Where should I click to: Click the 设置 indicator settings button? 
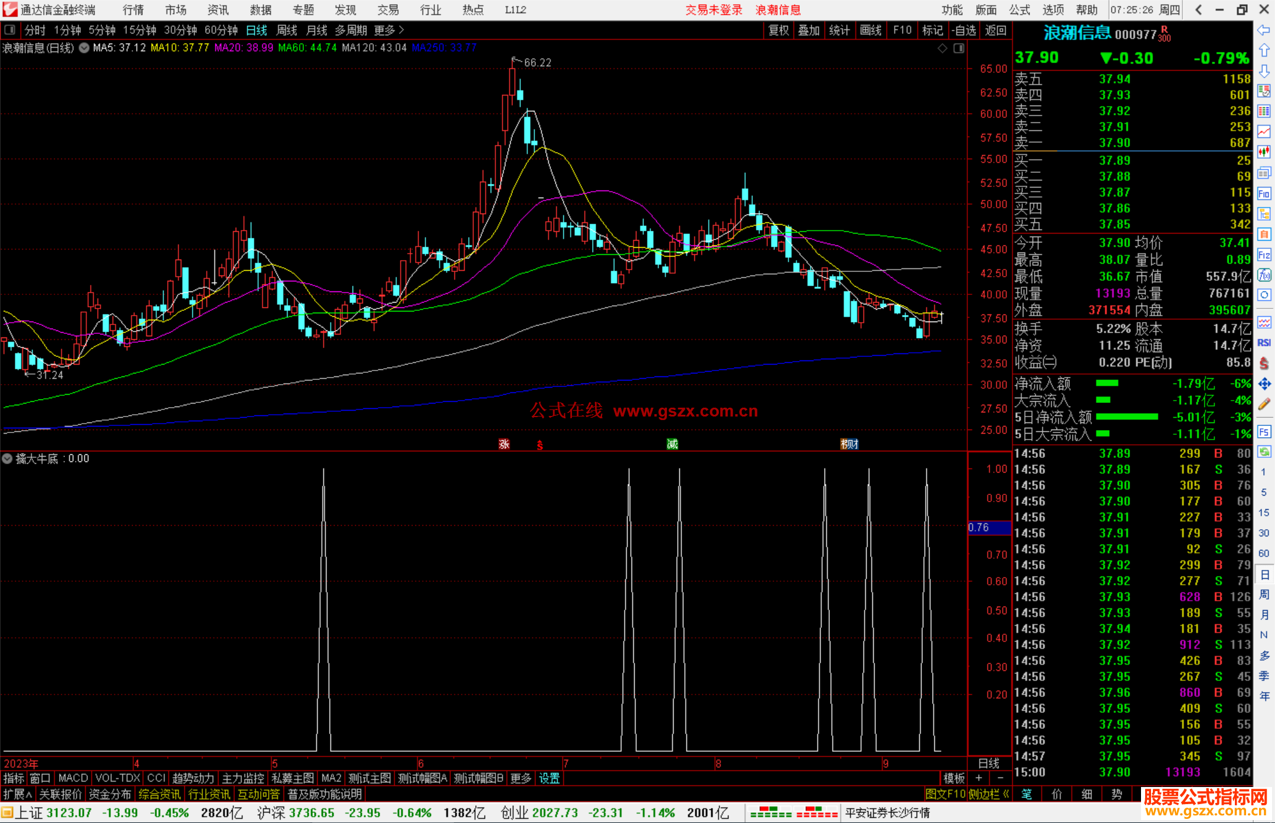click(549, 778)
